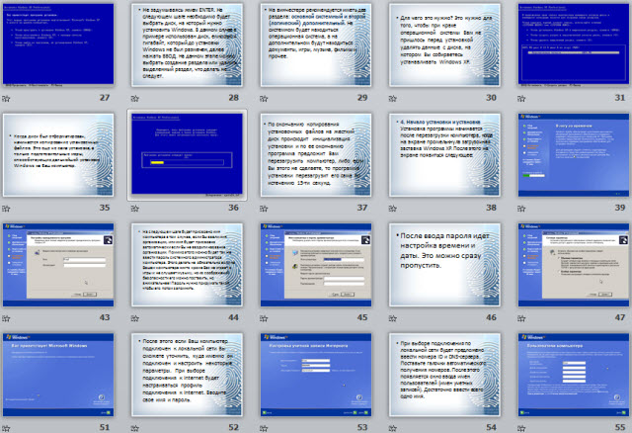Click the transition star icon under slide 28
632x433 pixels.
[135, 99]
